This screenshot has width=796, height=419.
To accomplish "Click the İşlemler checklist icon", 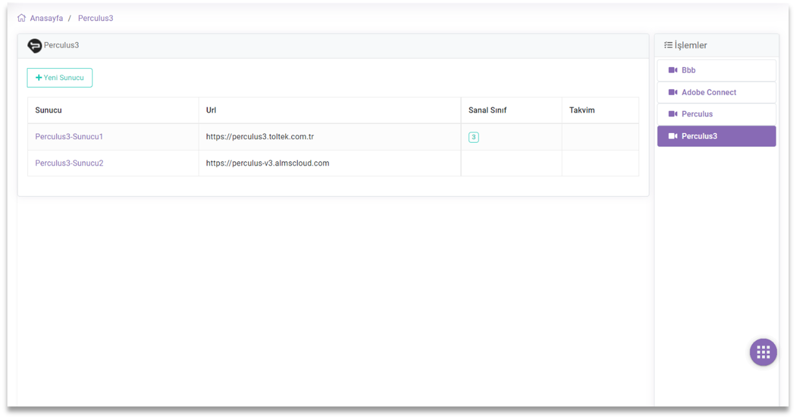I will (x=668, y=45).
